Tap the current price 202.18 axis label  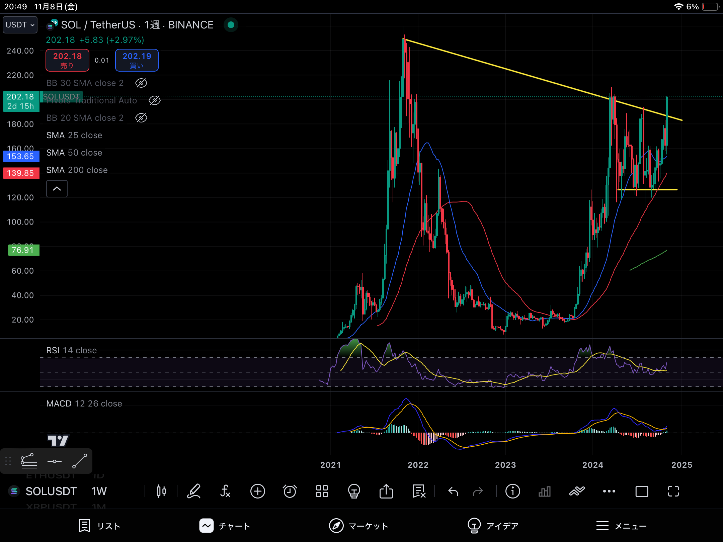tap(21, 101)
